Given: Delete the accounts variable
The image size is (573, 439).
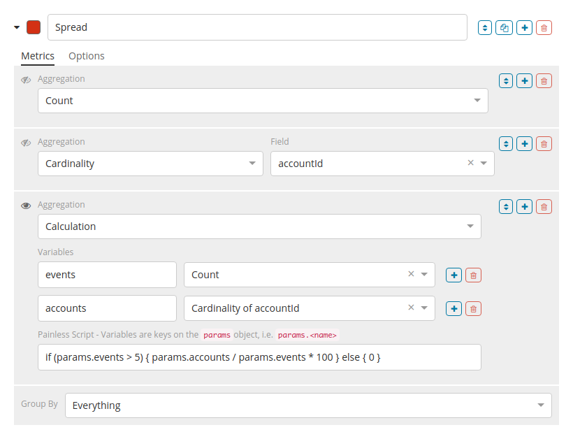Looking at the screenshot, I should tap(473, 309).
